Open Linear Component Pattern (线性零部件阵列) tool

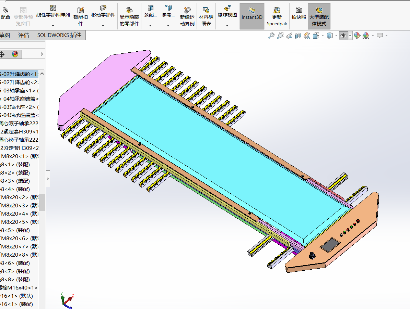pyautogui.click(x=53, y=12)
